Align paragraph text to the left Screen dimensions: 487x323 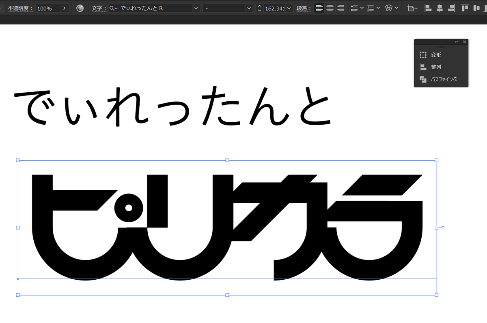coord(319,8)
